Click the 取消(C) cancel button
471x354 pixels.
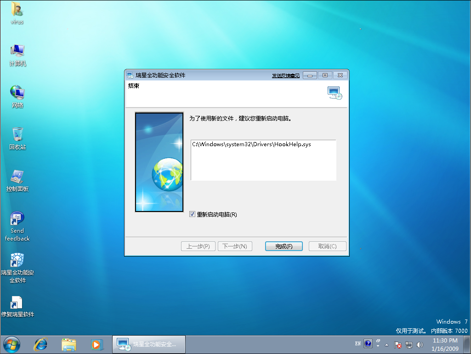[x=328, y=246]
